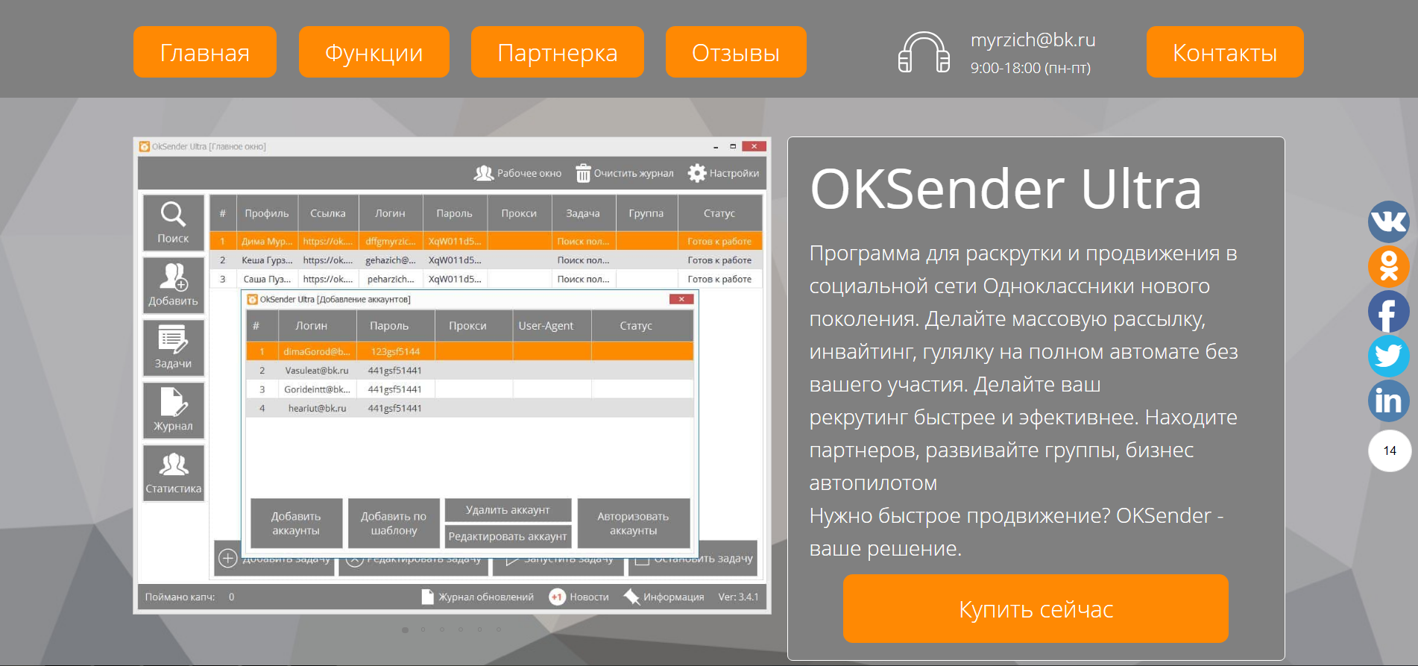Click the Настройки gear icon in the screenshot
Image resolution: width=1418 pixels, height=666 pixels.
pos(697,173)
